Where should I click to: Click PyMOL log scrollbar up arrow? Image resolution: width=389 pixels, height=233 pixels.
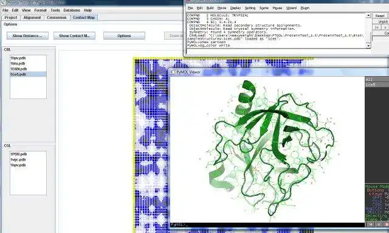click(x=368, y=16)
